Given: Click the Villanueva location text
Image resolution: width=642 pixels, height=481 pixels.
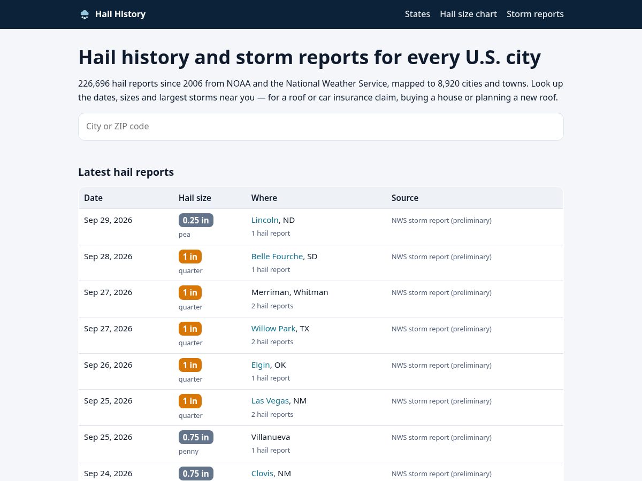Looking at the screenshot, I should [x=271, y=437].
